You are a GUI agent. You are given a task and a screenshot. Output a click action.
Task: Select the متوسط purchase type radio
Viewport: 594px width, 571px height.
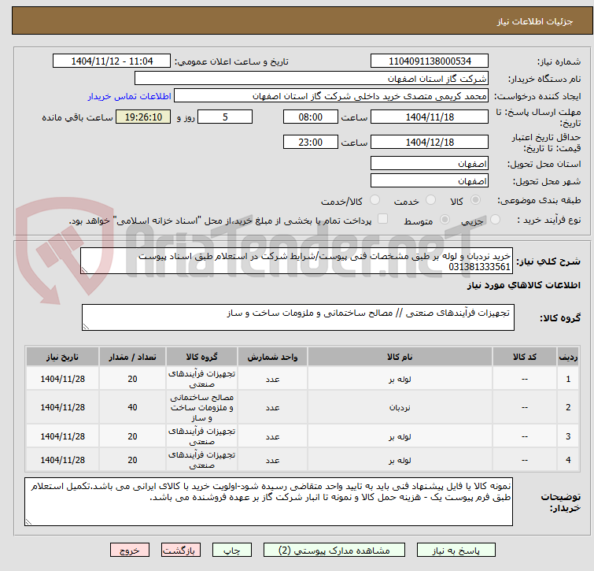(x=445, y=220)
